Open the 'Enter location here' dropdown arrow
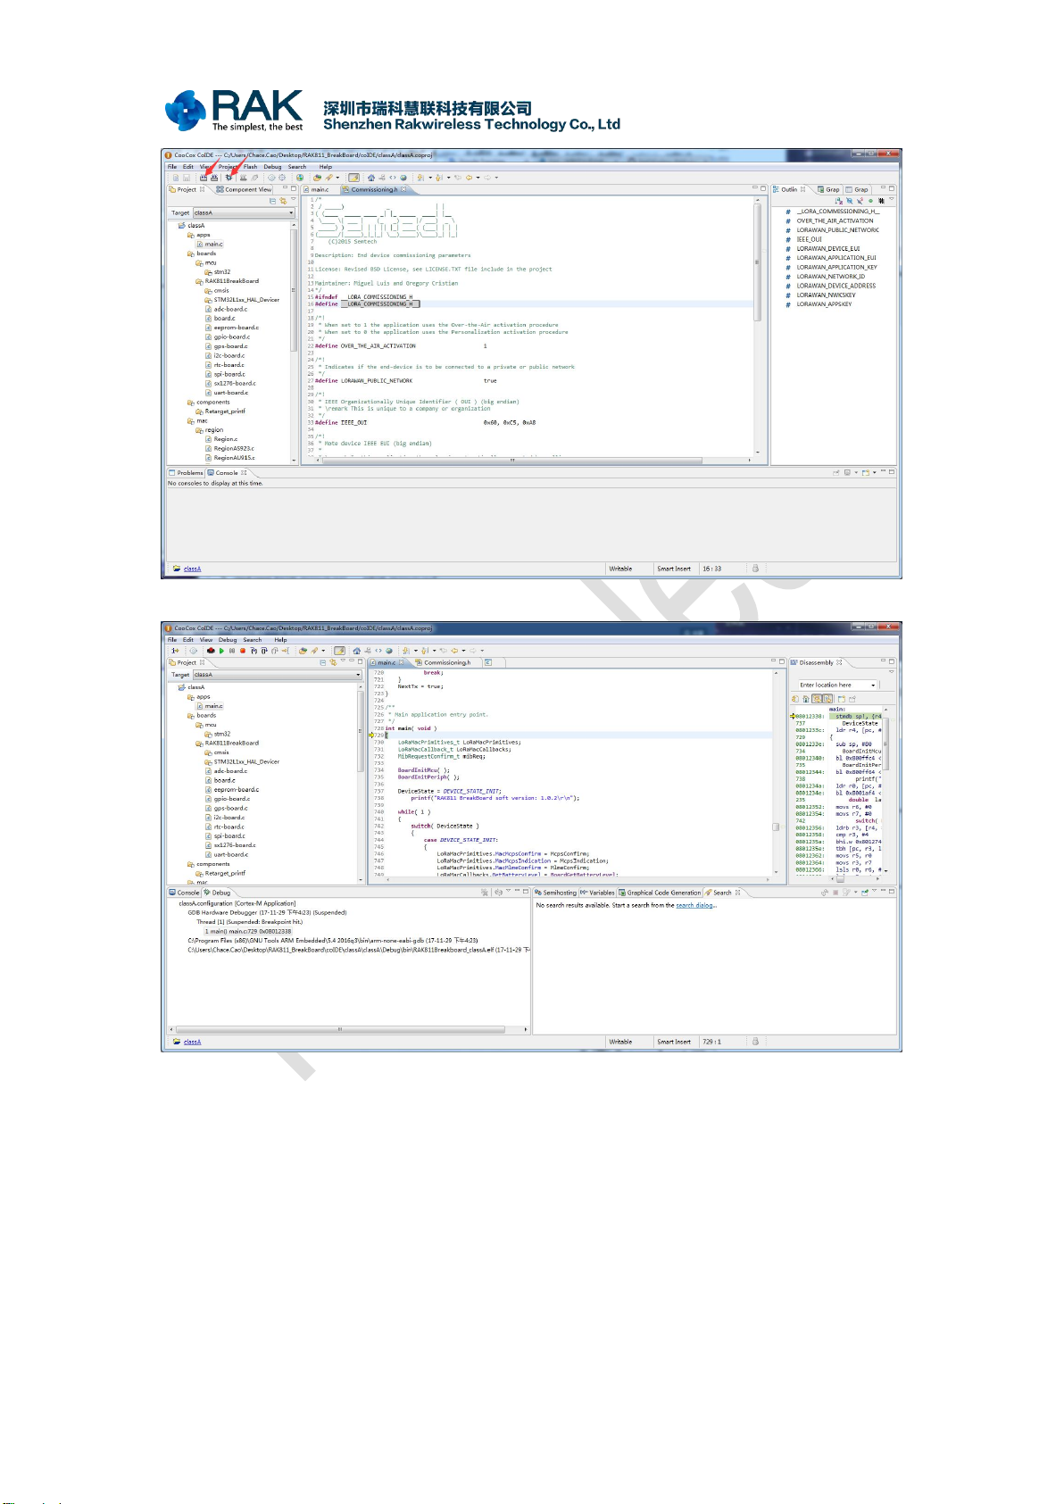 872,686
